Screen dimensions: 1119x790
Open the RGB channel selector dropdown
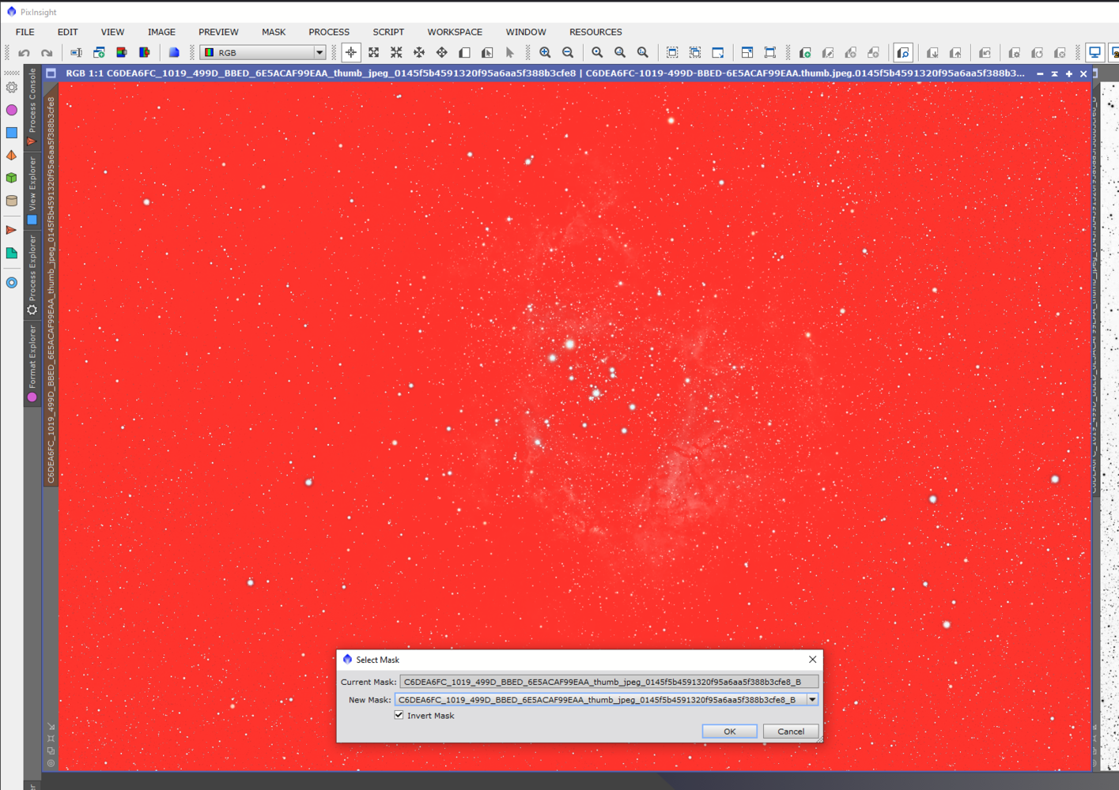(x=263, y=53)
